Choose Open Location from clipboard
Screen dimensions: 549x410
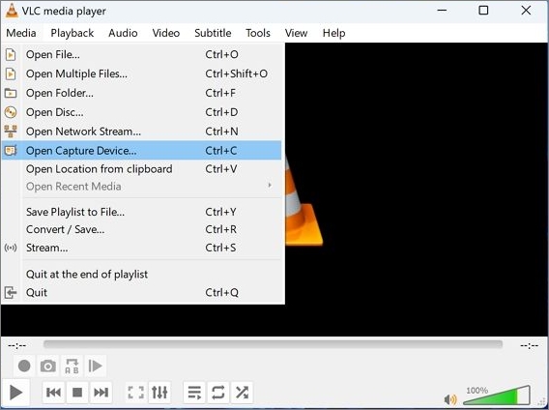141,169
